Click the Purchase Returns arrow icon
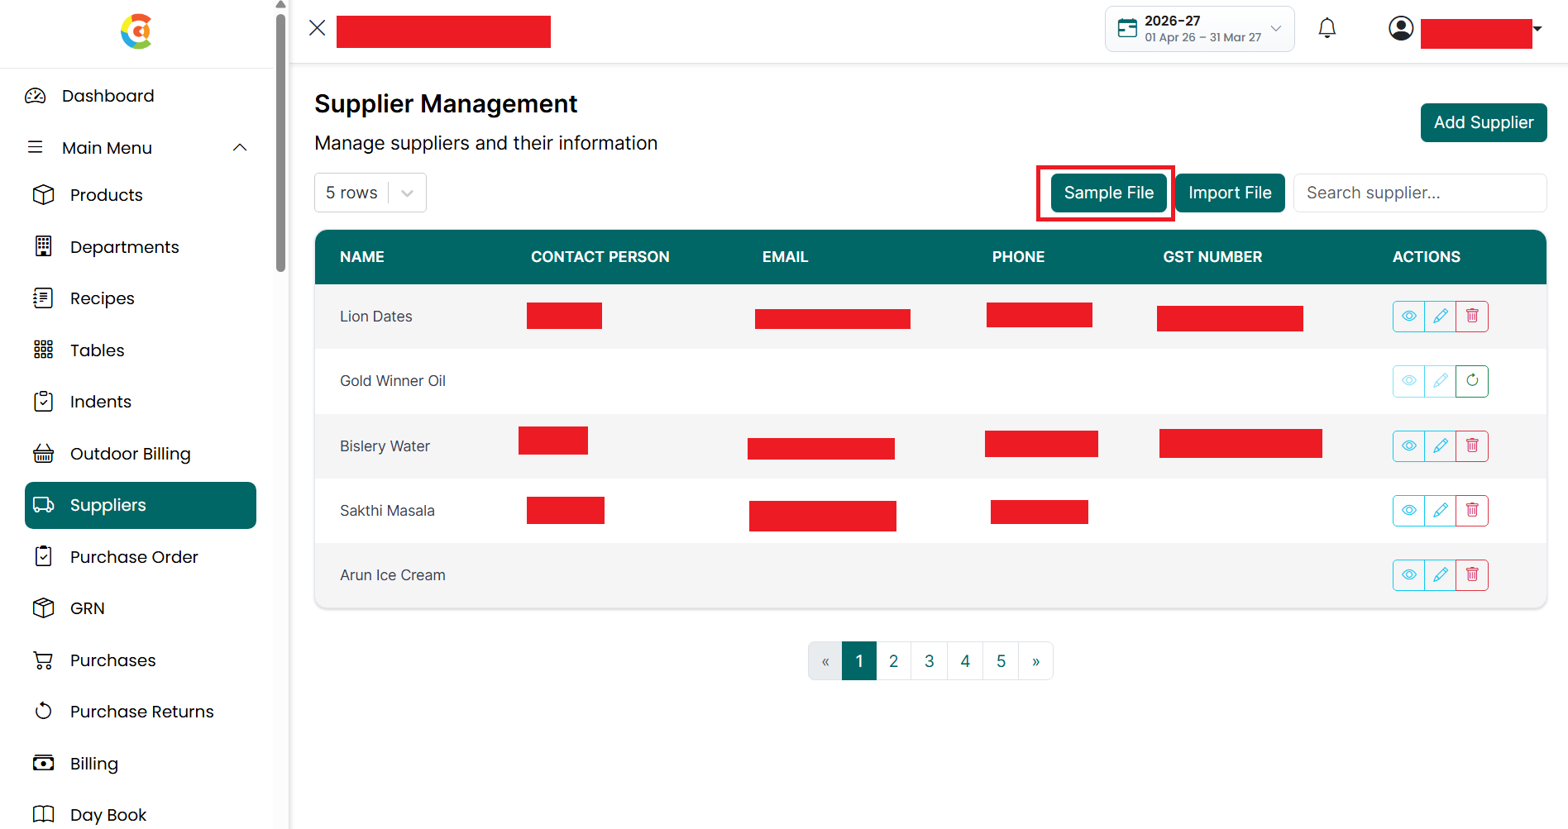 point(44,712)
